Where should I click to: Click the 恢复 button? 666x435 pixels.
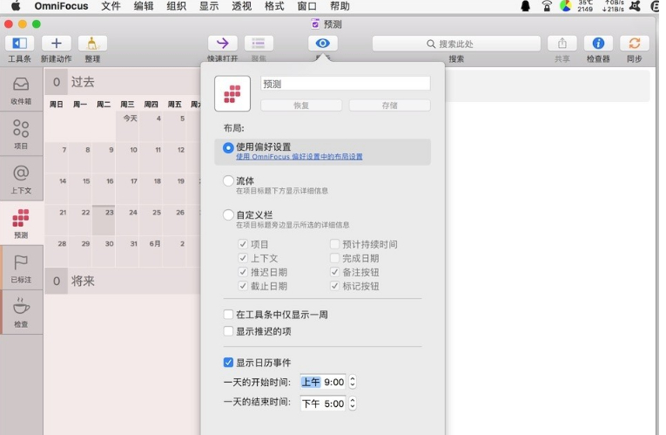pos(301,105)
